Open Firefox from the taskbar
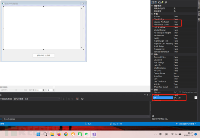The height and width of the screenshot is (138, 200). pyautogui.click(x=59, y=134)
